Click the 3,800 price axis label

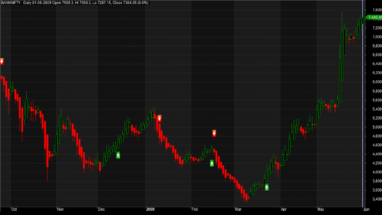[x=377, y=181]
